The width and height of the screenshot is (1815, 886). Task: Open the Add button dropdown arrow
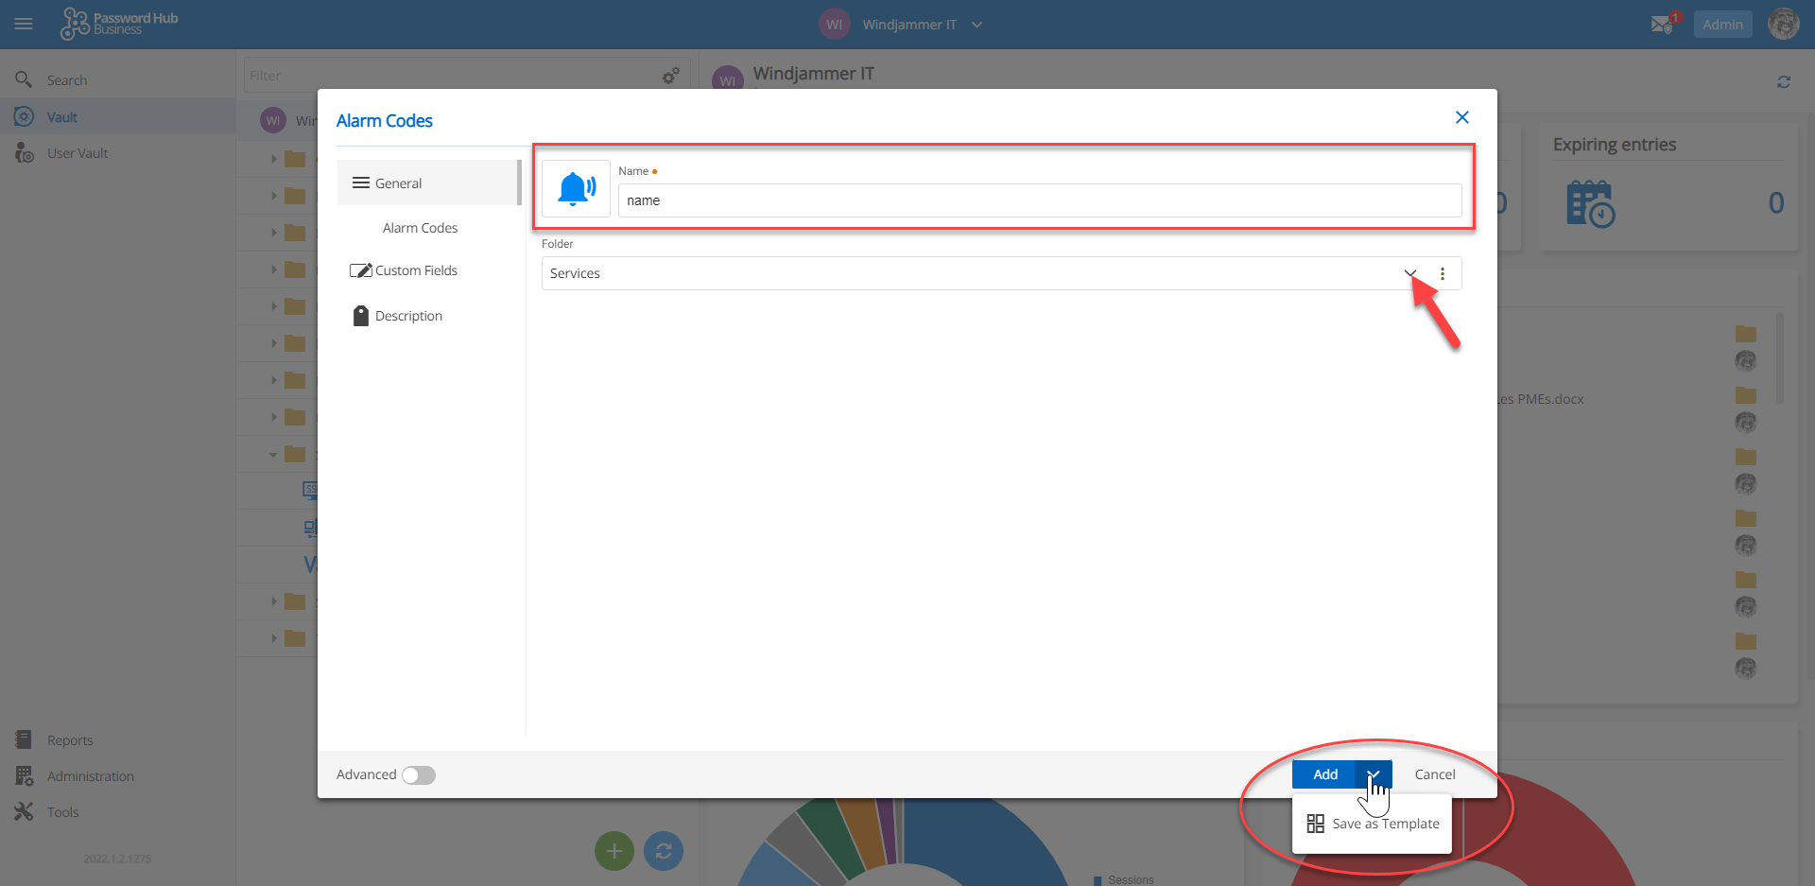point(1374,774)
